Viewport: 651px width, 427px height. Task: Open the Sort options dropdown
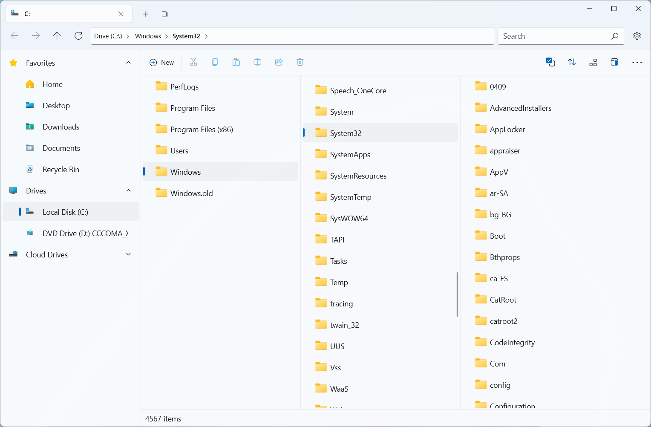572,62
